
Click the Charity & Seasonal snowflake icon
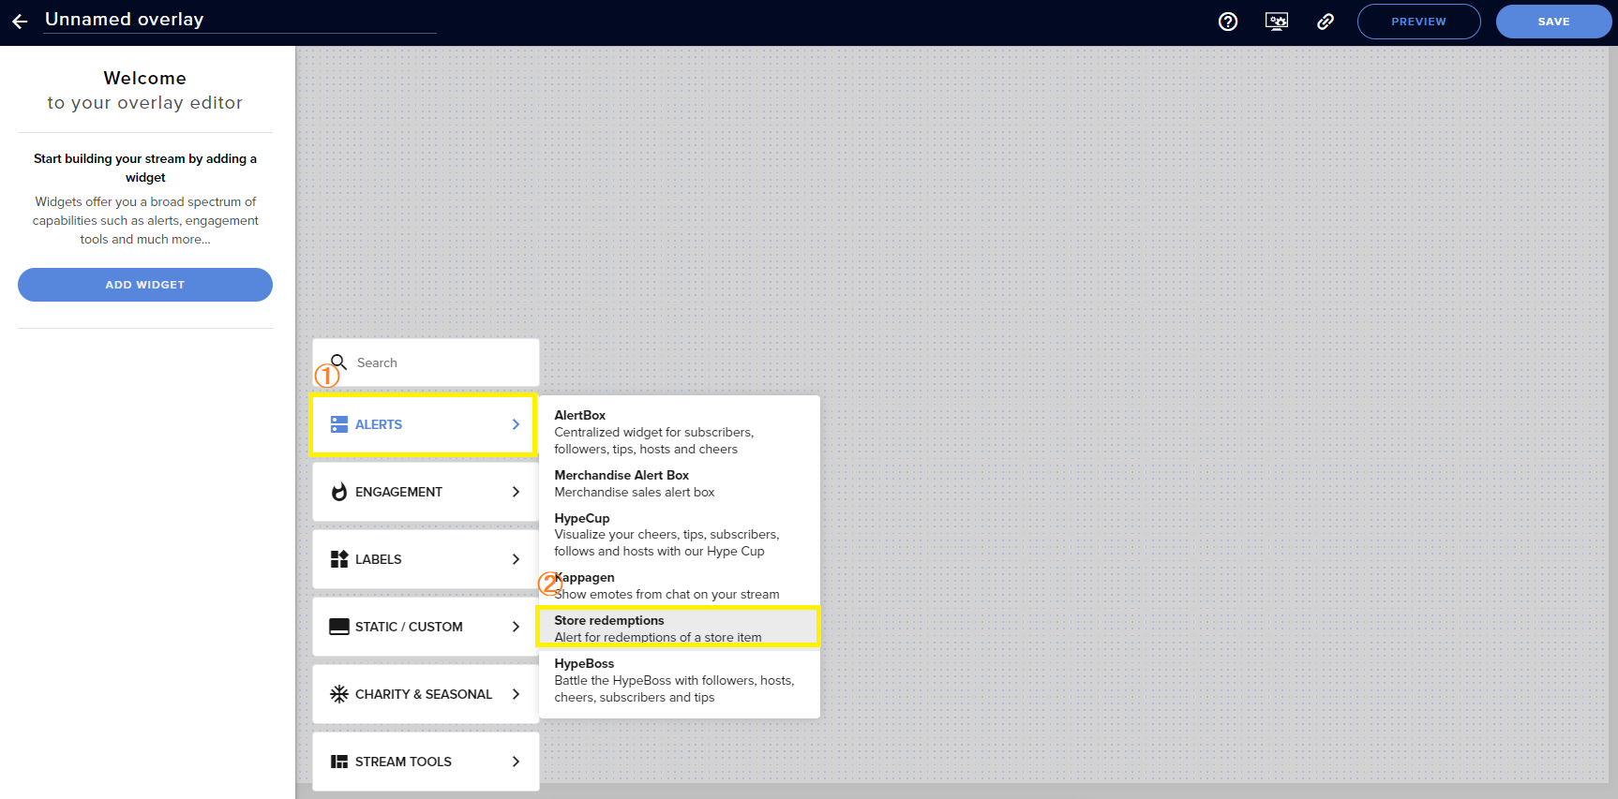(339, 694)
